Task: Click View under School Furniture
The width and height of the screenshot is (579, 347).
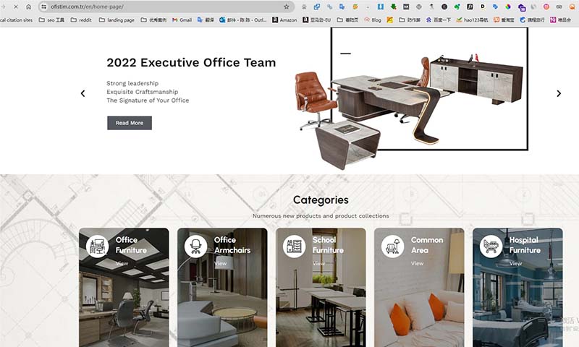Action: click(x=318, y=263)
